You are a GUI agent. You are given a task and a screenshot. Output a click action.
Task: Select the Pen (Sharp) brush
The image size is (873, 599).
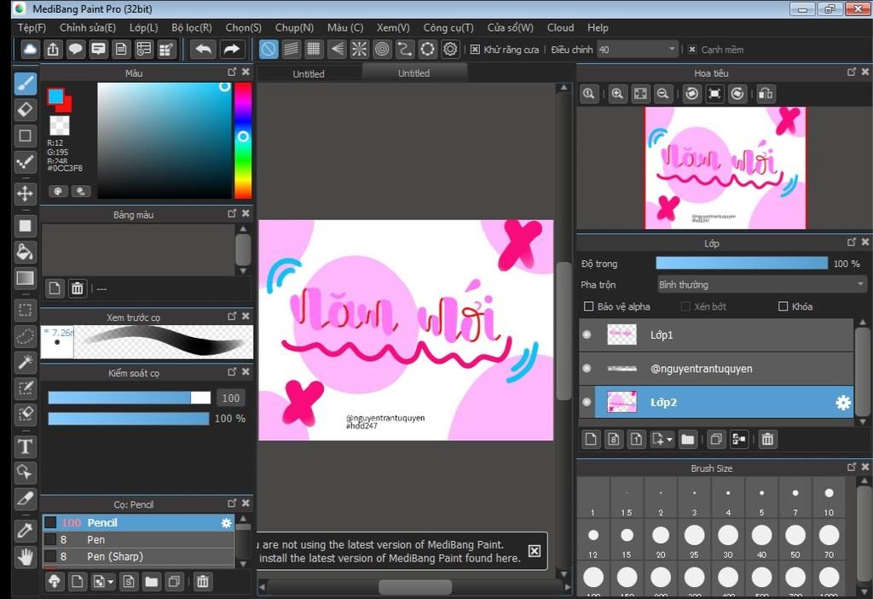(x=138, y=556)
